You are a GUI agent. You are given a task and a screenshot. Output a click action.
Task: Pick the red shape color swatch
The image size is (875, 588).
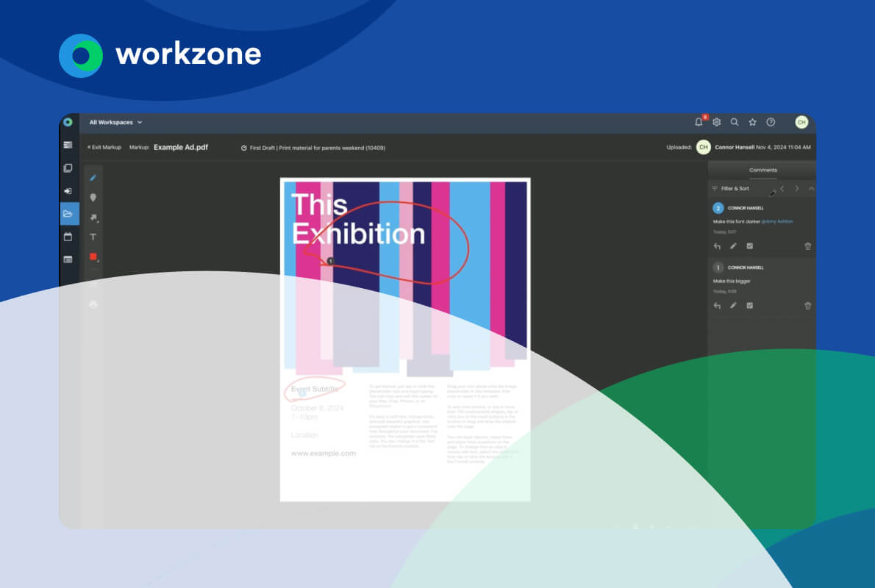pos(93,256)
